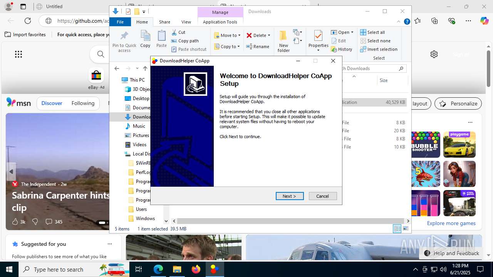The width and height of the screenshot is (493, 277).
Task: Open the Delete dropdown arrow
Action: click(269, 35)
